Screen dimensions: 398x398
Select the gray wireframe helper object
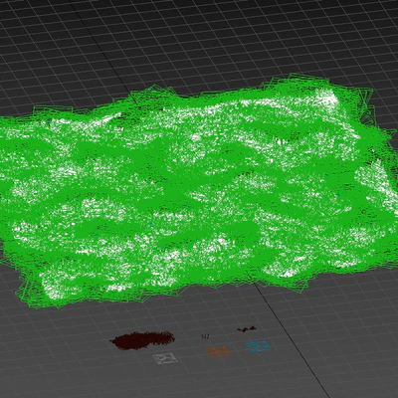[x=165, y=358]
